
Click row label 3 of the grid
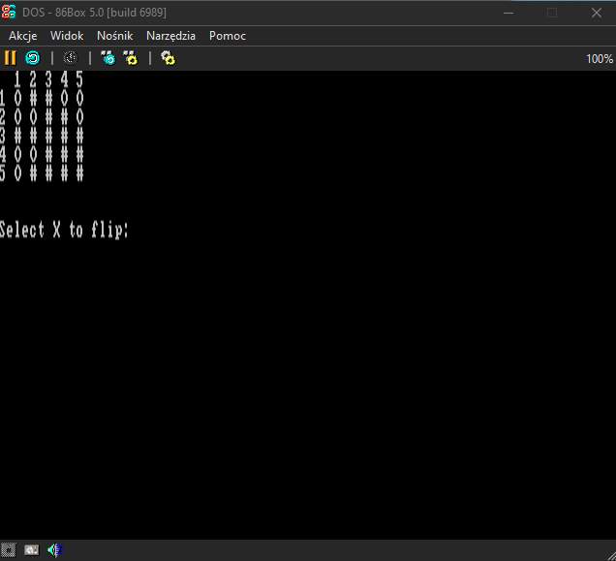tap(2, 136)
